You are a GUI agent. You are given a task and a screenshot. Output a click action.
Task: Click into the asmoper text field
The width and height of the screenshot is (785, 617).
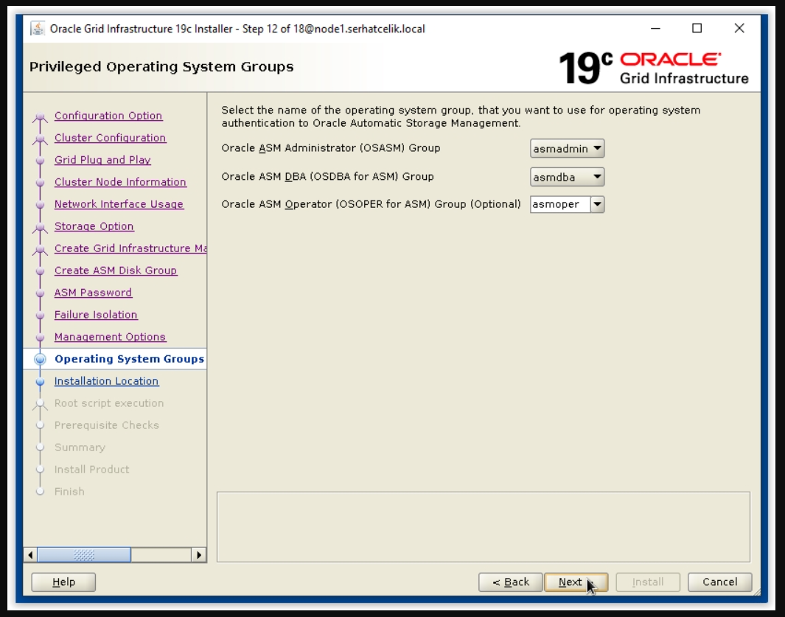pos(560,204)
